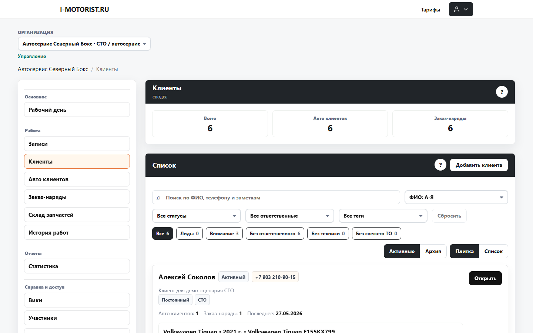Select the Без техники 0 chip
Image resolution: width=533 pixels, height=333 pixels.
pyautogui.click(x=328, y=233)
